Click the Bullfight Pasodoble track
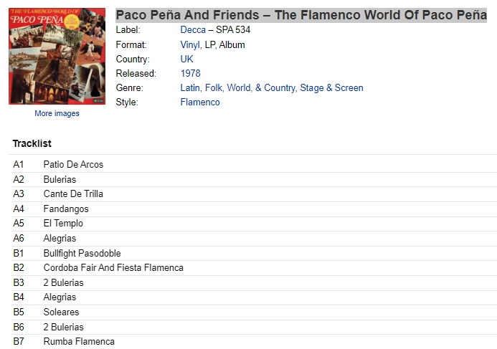 (254, 254)
